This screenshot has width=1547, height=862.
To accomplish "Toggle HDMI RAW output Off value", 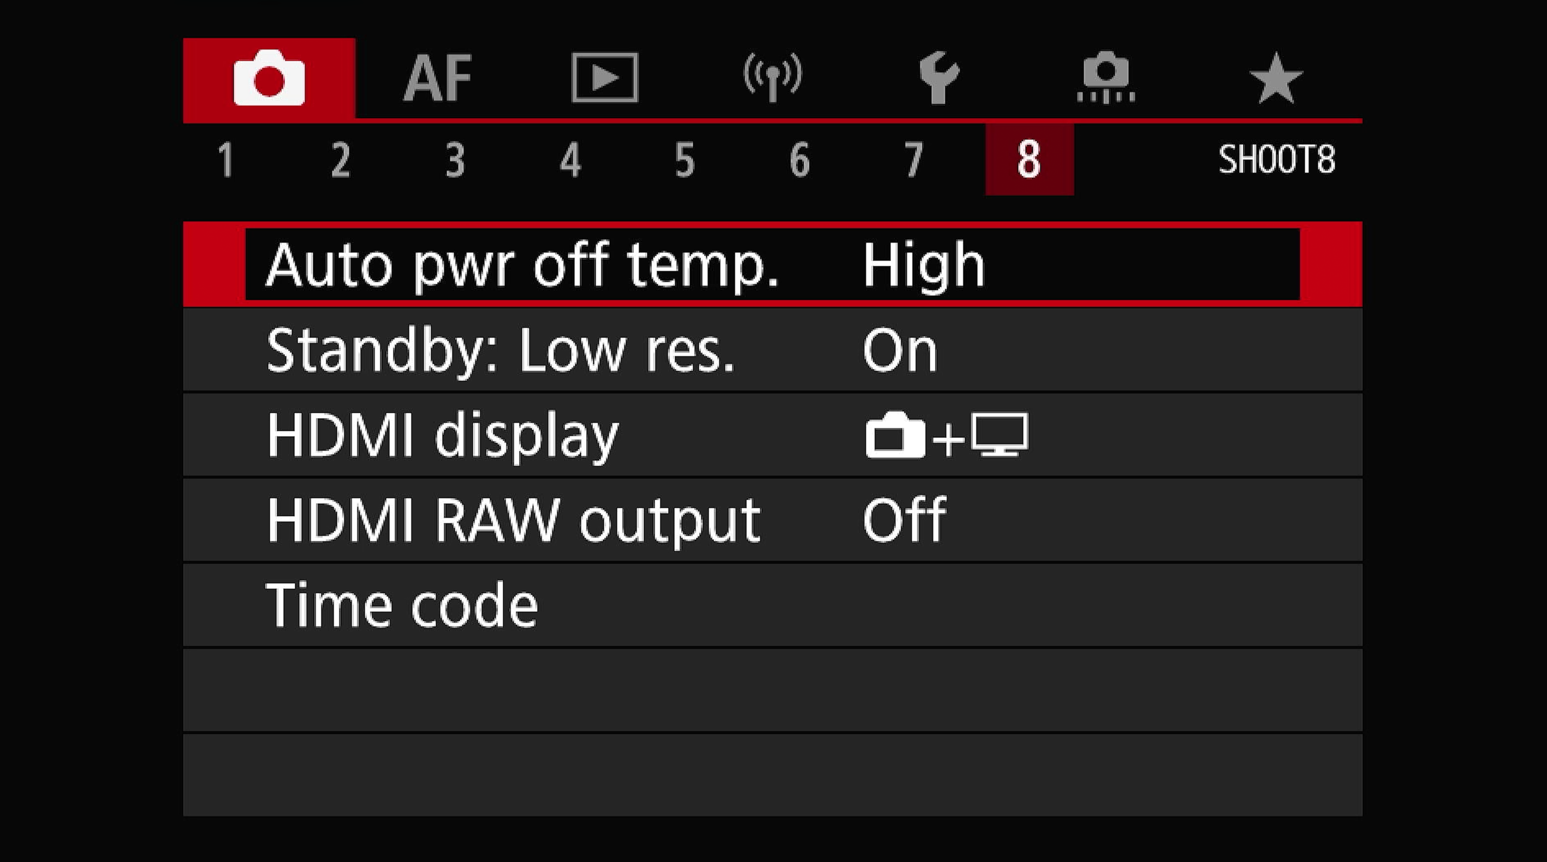I will [904, 520].
